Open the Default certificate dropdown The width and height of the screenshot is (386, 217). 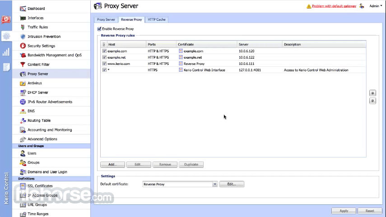tap(214, 184)
